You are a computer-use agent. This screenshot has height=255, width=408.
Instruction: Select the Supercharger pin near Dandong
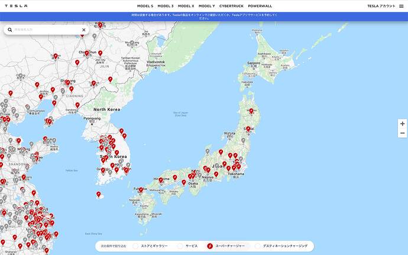pyautogui.click(x=77, y=105)
